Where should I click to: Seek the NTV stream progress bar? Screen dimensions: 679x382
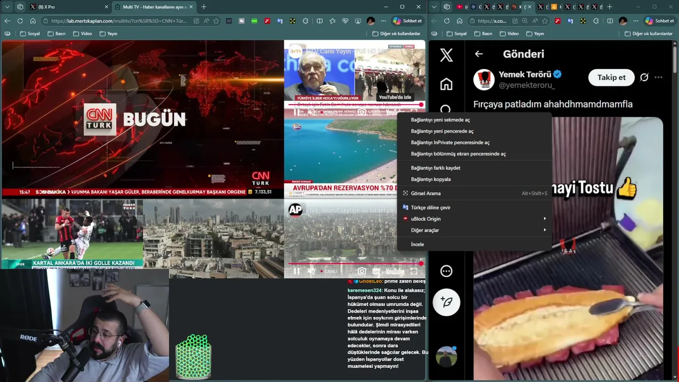click(355, 105)
